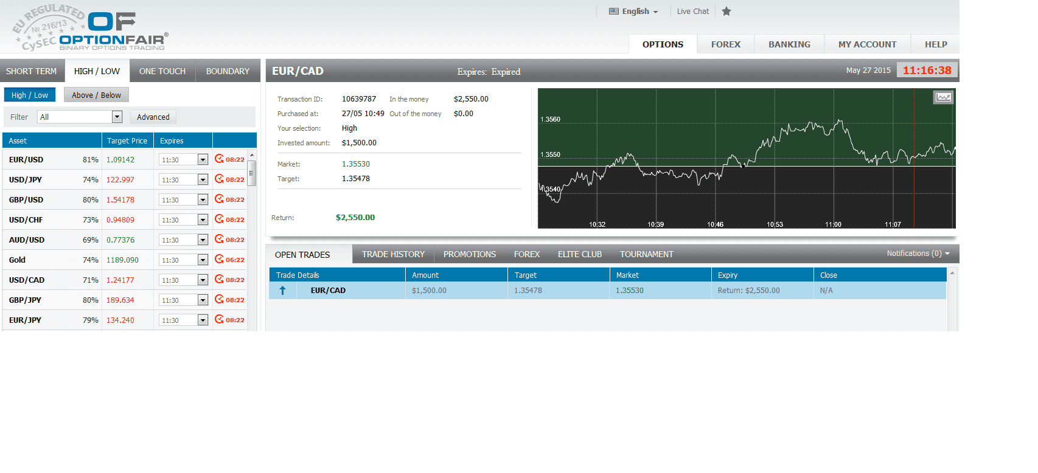Viewport: 1038px width, 473px height.
Task: Click the GBP/JPY clock timer icon
Action: (219, 299)
